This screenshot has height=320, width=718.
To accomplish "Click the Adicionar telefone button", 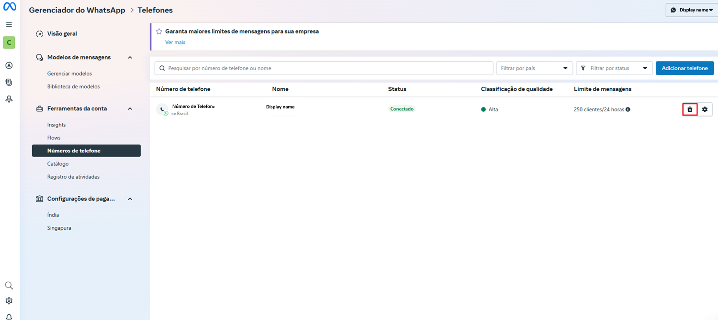I will [x=684, y=68].
